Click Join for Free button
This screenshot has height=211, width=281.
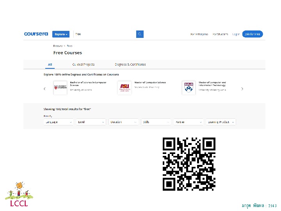click(x=253, y=34)
